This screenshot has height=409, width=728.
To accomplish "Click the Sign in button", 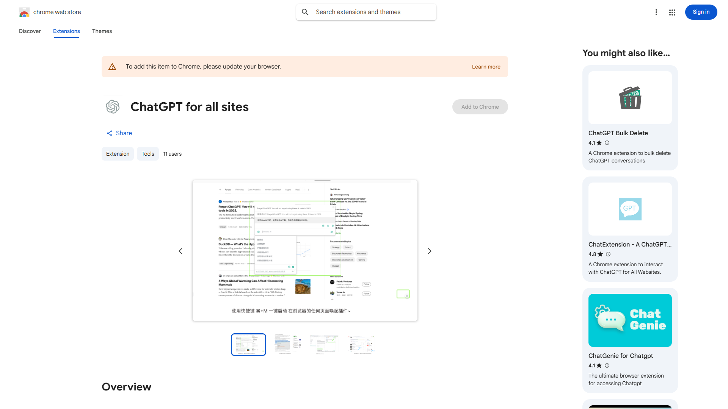I will [701, 12].
